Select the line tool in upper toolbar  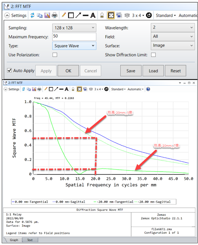click(x=85, y=16)
